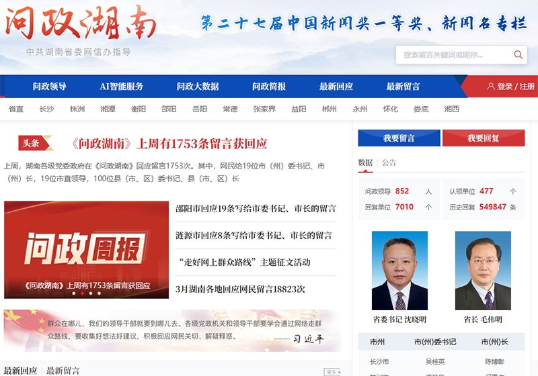This screenshot has height=376, width=538.
Task: Select the 张家界 region link
Action: click(x=264, y=109)
